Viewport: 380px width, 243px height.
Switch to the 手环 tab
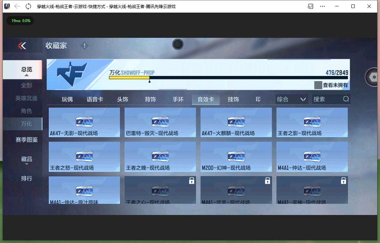tap(178, 99)
